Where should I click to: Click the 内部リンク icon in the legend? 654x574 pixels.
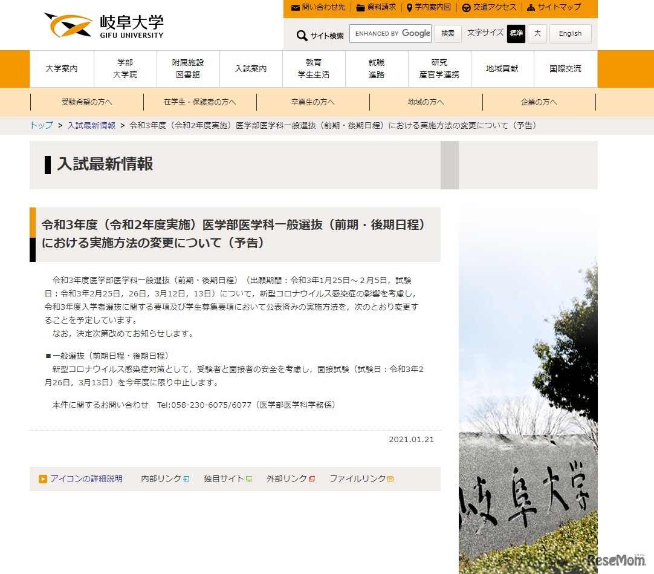point(185,478)
